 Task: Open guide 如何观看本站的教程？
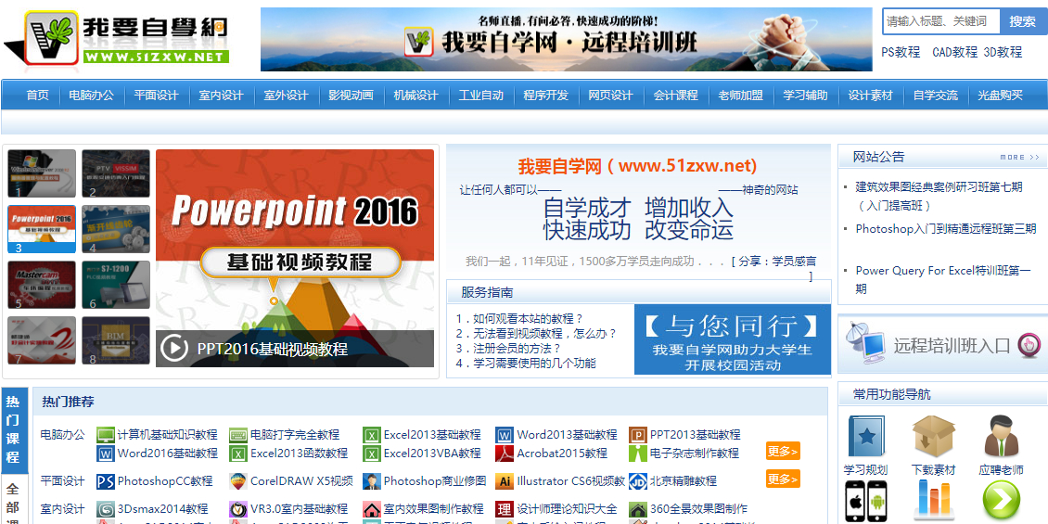tap(520, 318)
